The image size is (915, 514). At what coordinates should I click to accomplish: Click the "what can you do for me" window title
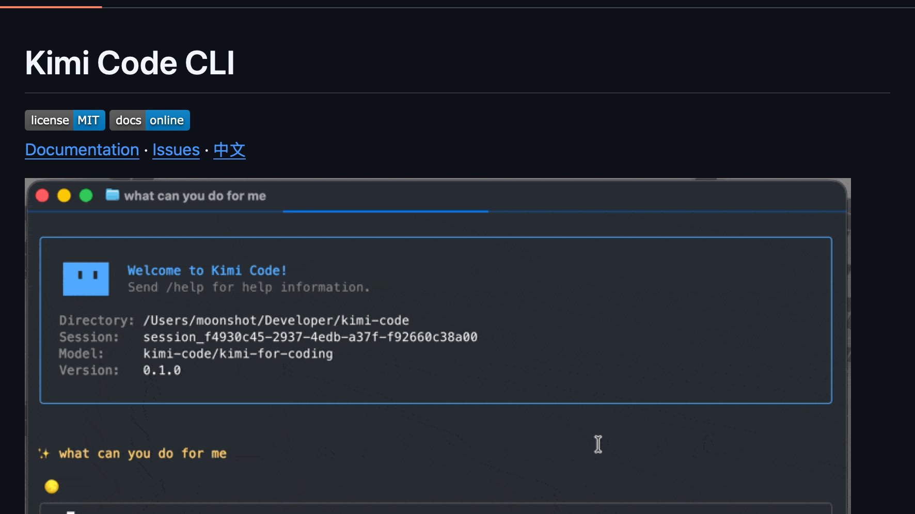click(195, 196)
